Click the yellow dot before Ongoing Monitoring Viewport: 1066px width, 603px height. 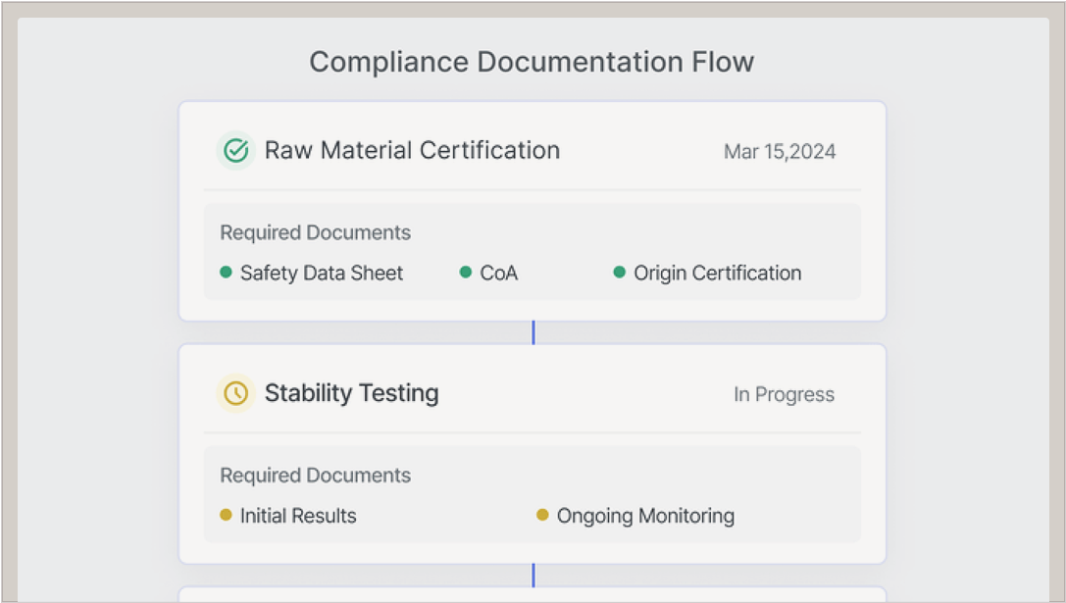(x=542, y=515)
